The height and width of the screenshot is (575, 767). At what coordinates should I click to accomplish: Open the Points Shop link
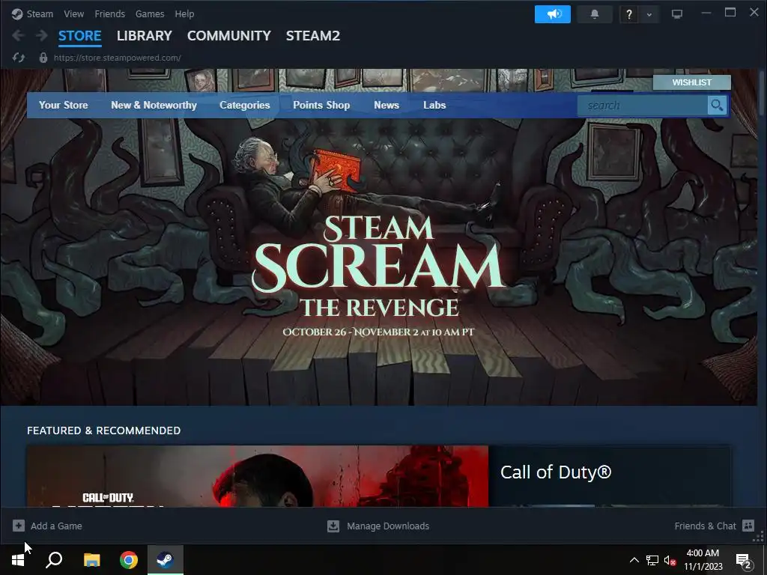coord(321,105)
